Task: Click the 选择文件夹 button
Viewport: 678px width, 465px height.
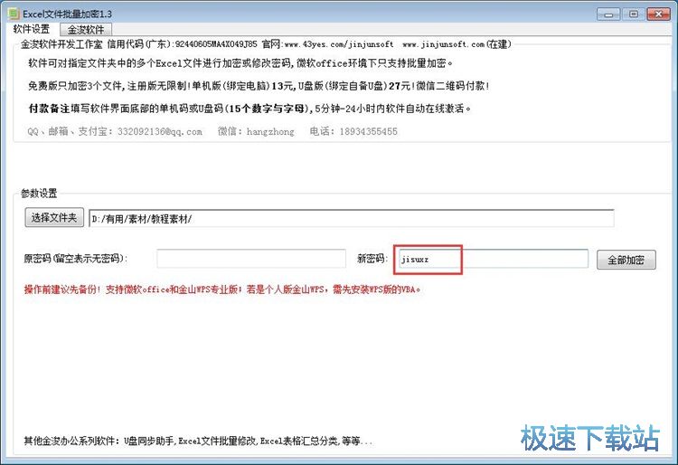Action: (x=54, y=217)
